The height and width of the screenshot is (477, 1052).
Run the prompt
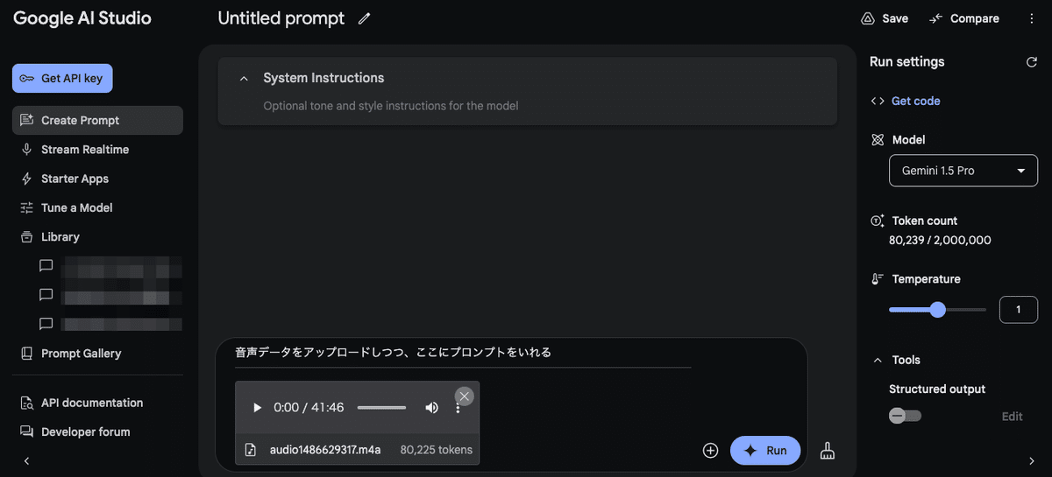pos(765,451)
